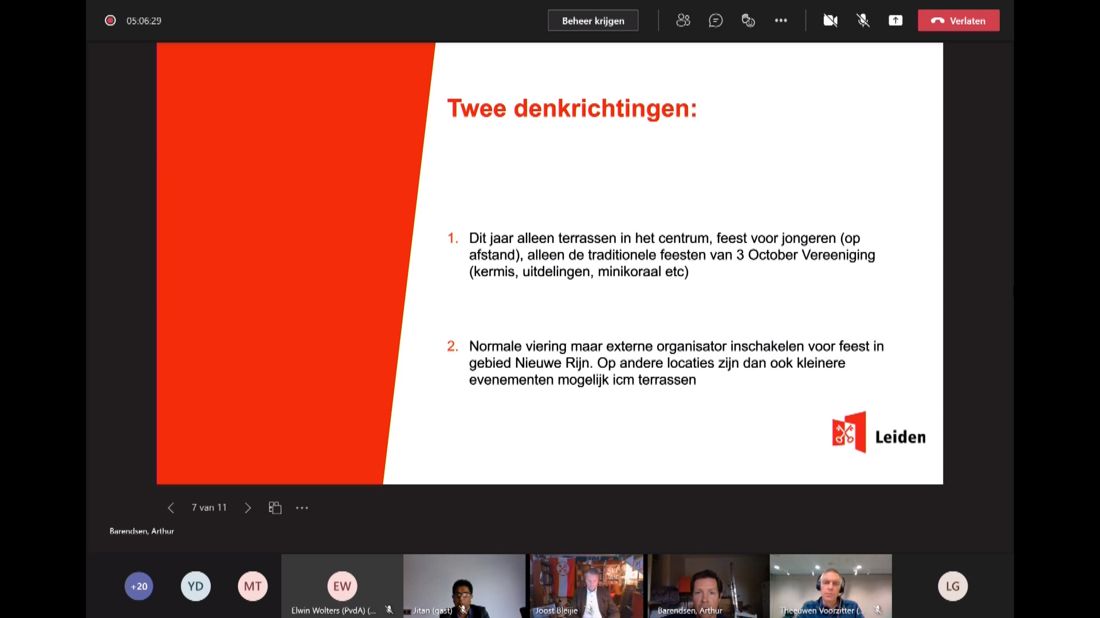Open the participants panel
The width and height of the screenshot is (1100, 618).
683,21
